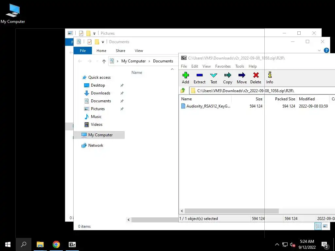Go up a level in Documents Explorer
The image size is (335, 251).
point(104,61)
